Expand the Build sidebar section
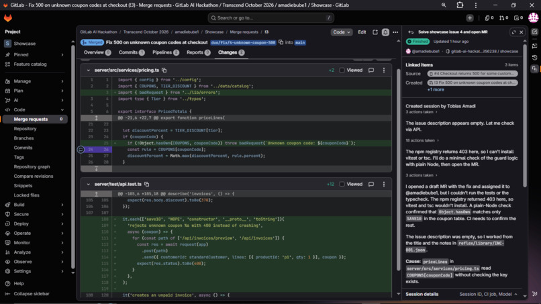541x304 pixels. (34, 205)
